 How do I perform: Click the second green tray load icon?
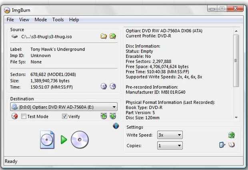[113, 116]
